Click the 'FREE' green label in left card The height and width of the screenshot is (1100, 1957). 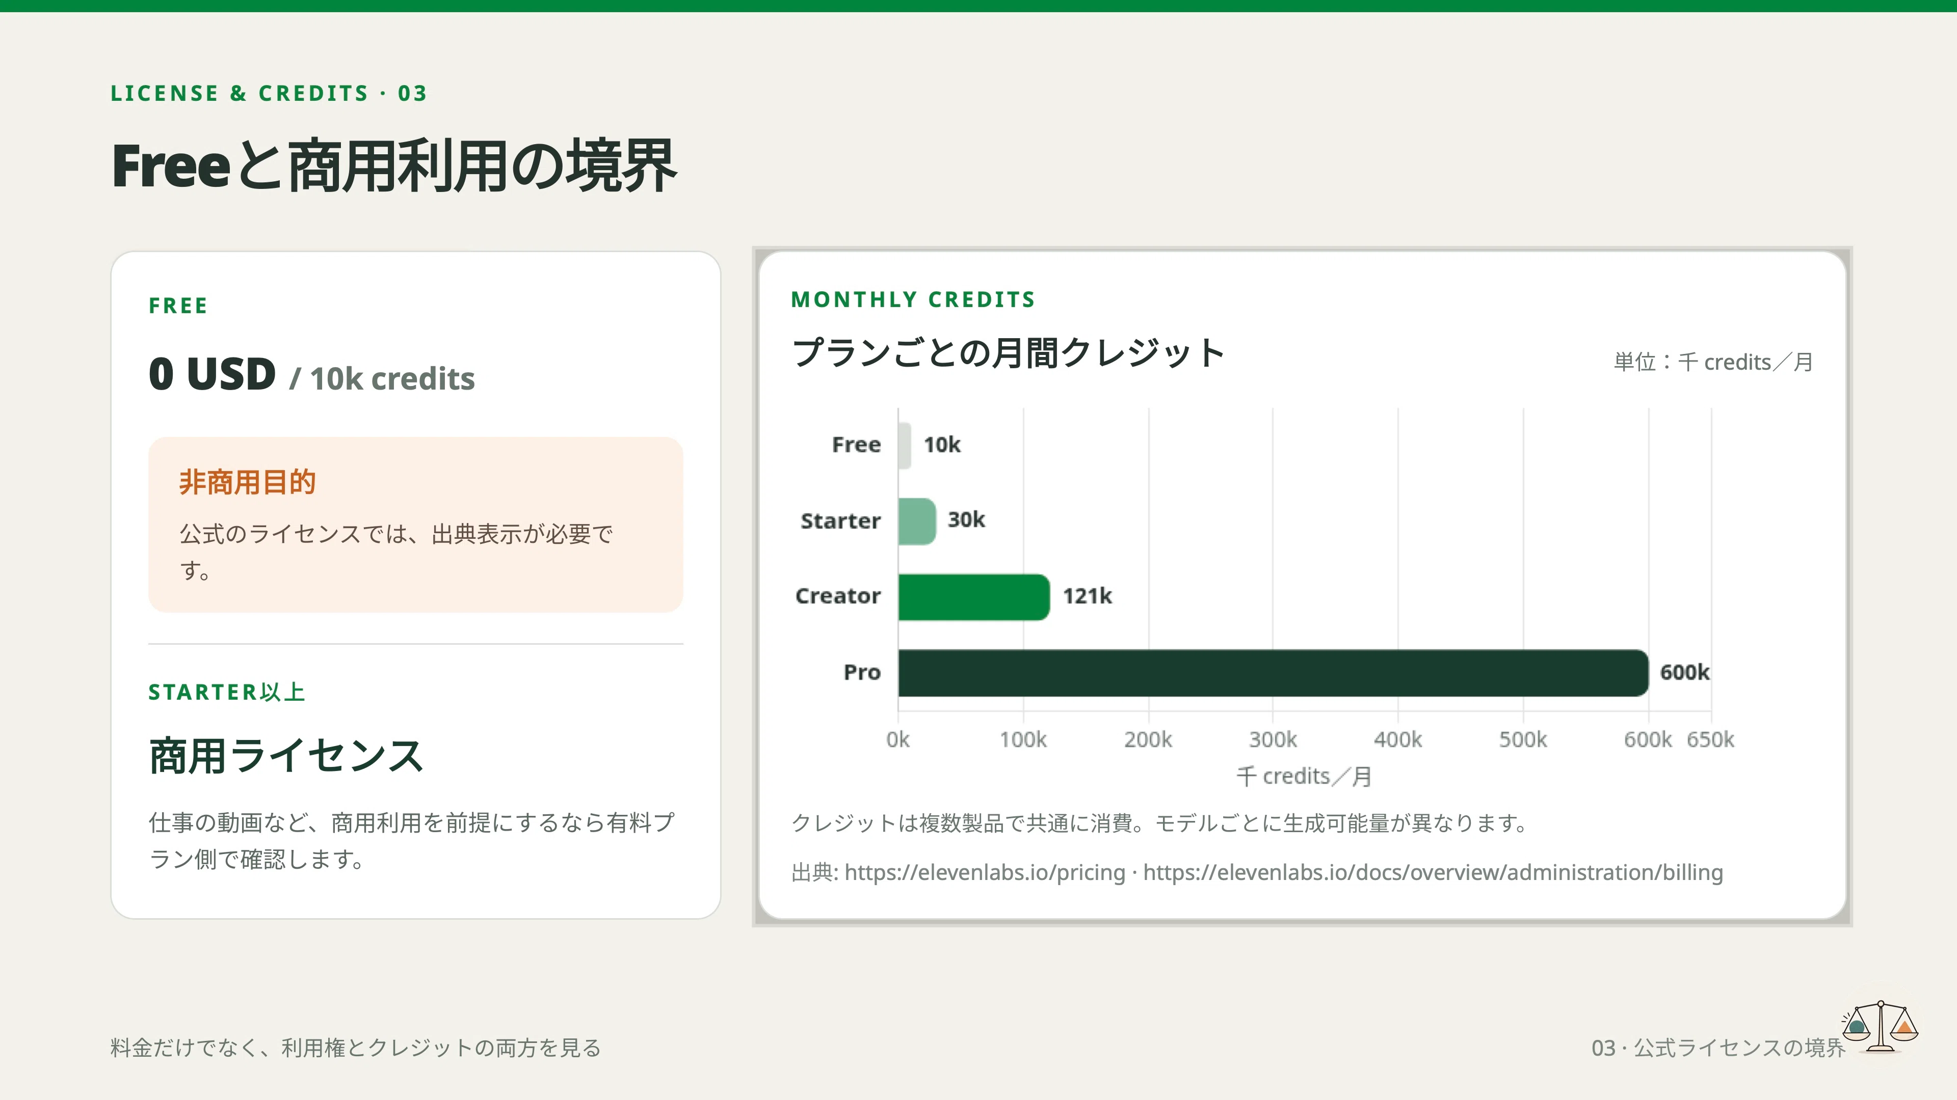click(178, 306)
